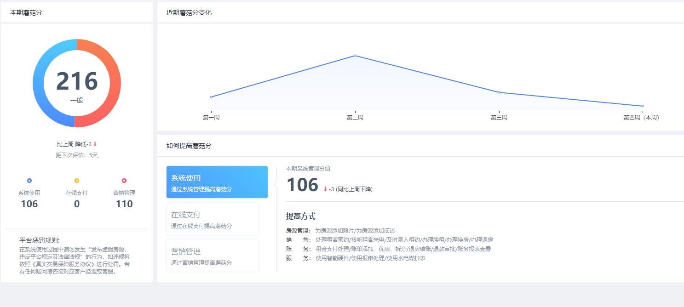Switch to the 营销管理 panel
Image resolution: width=684 pixels, height=307 pixels.
[x=213, y=256]
